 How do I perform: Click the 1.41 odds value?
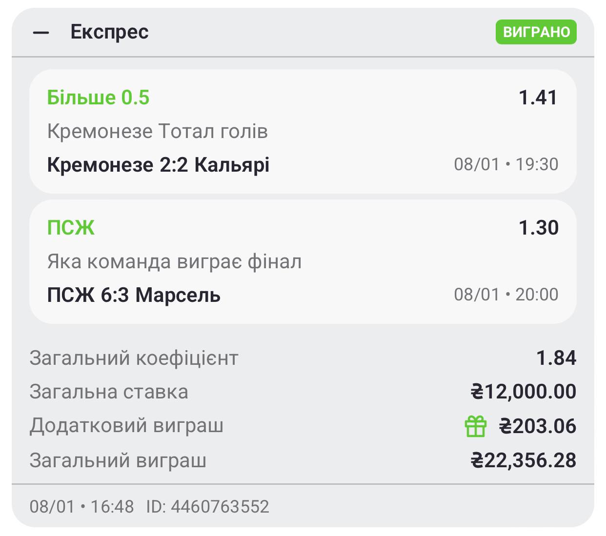538,98
